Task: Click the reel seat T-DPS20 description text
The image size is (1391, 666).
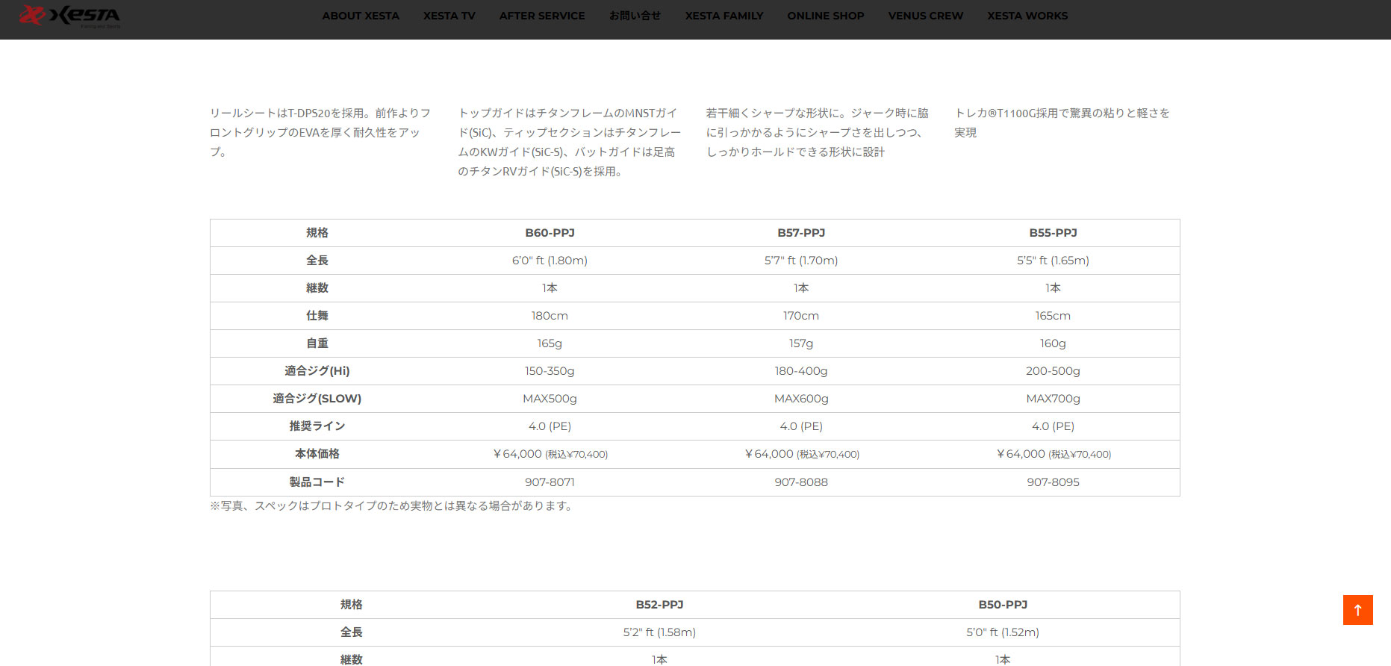Action: 321,132
